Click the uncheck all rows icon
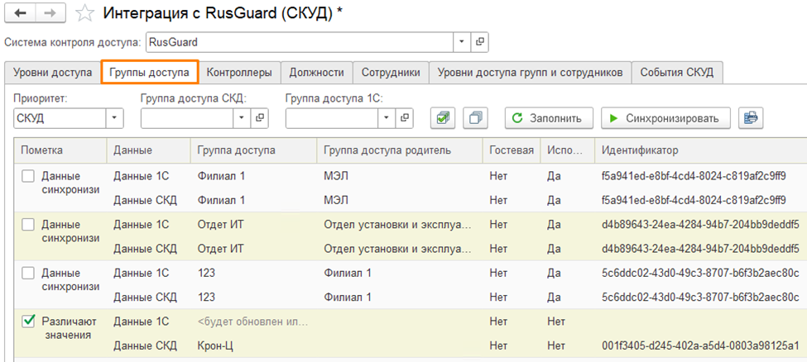The image size is (807, 362). coord(475,118)
